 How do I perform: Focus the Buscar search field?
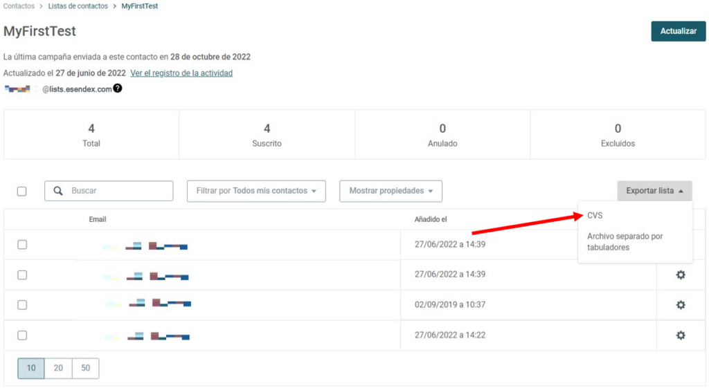(x=109, y=191)
